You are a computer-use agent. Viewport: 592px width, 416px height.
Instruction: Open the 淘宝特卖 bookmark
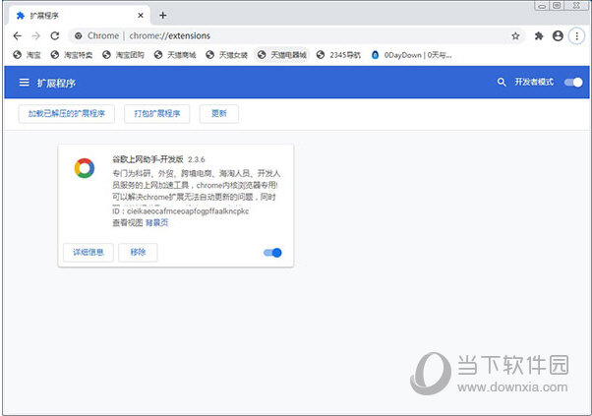[x=72, y=55]
